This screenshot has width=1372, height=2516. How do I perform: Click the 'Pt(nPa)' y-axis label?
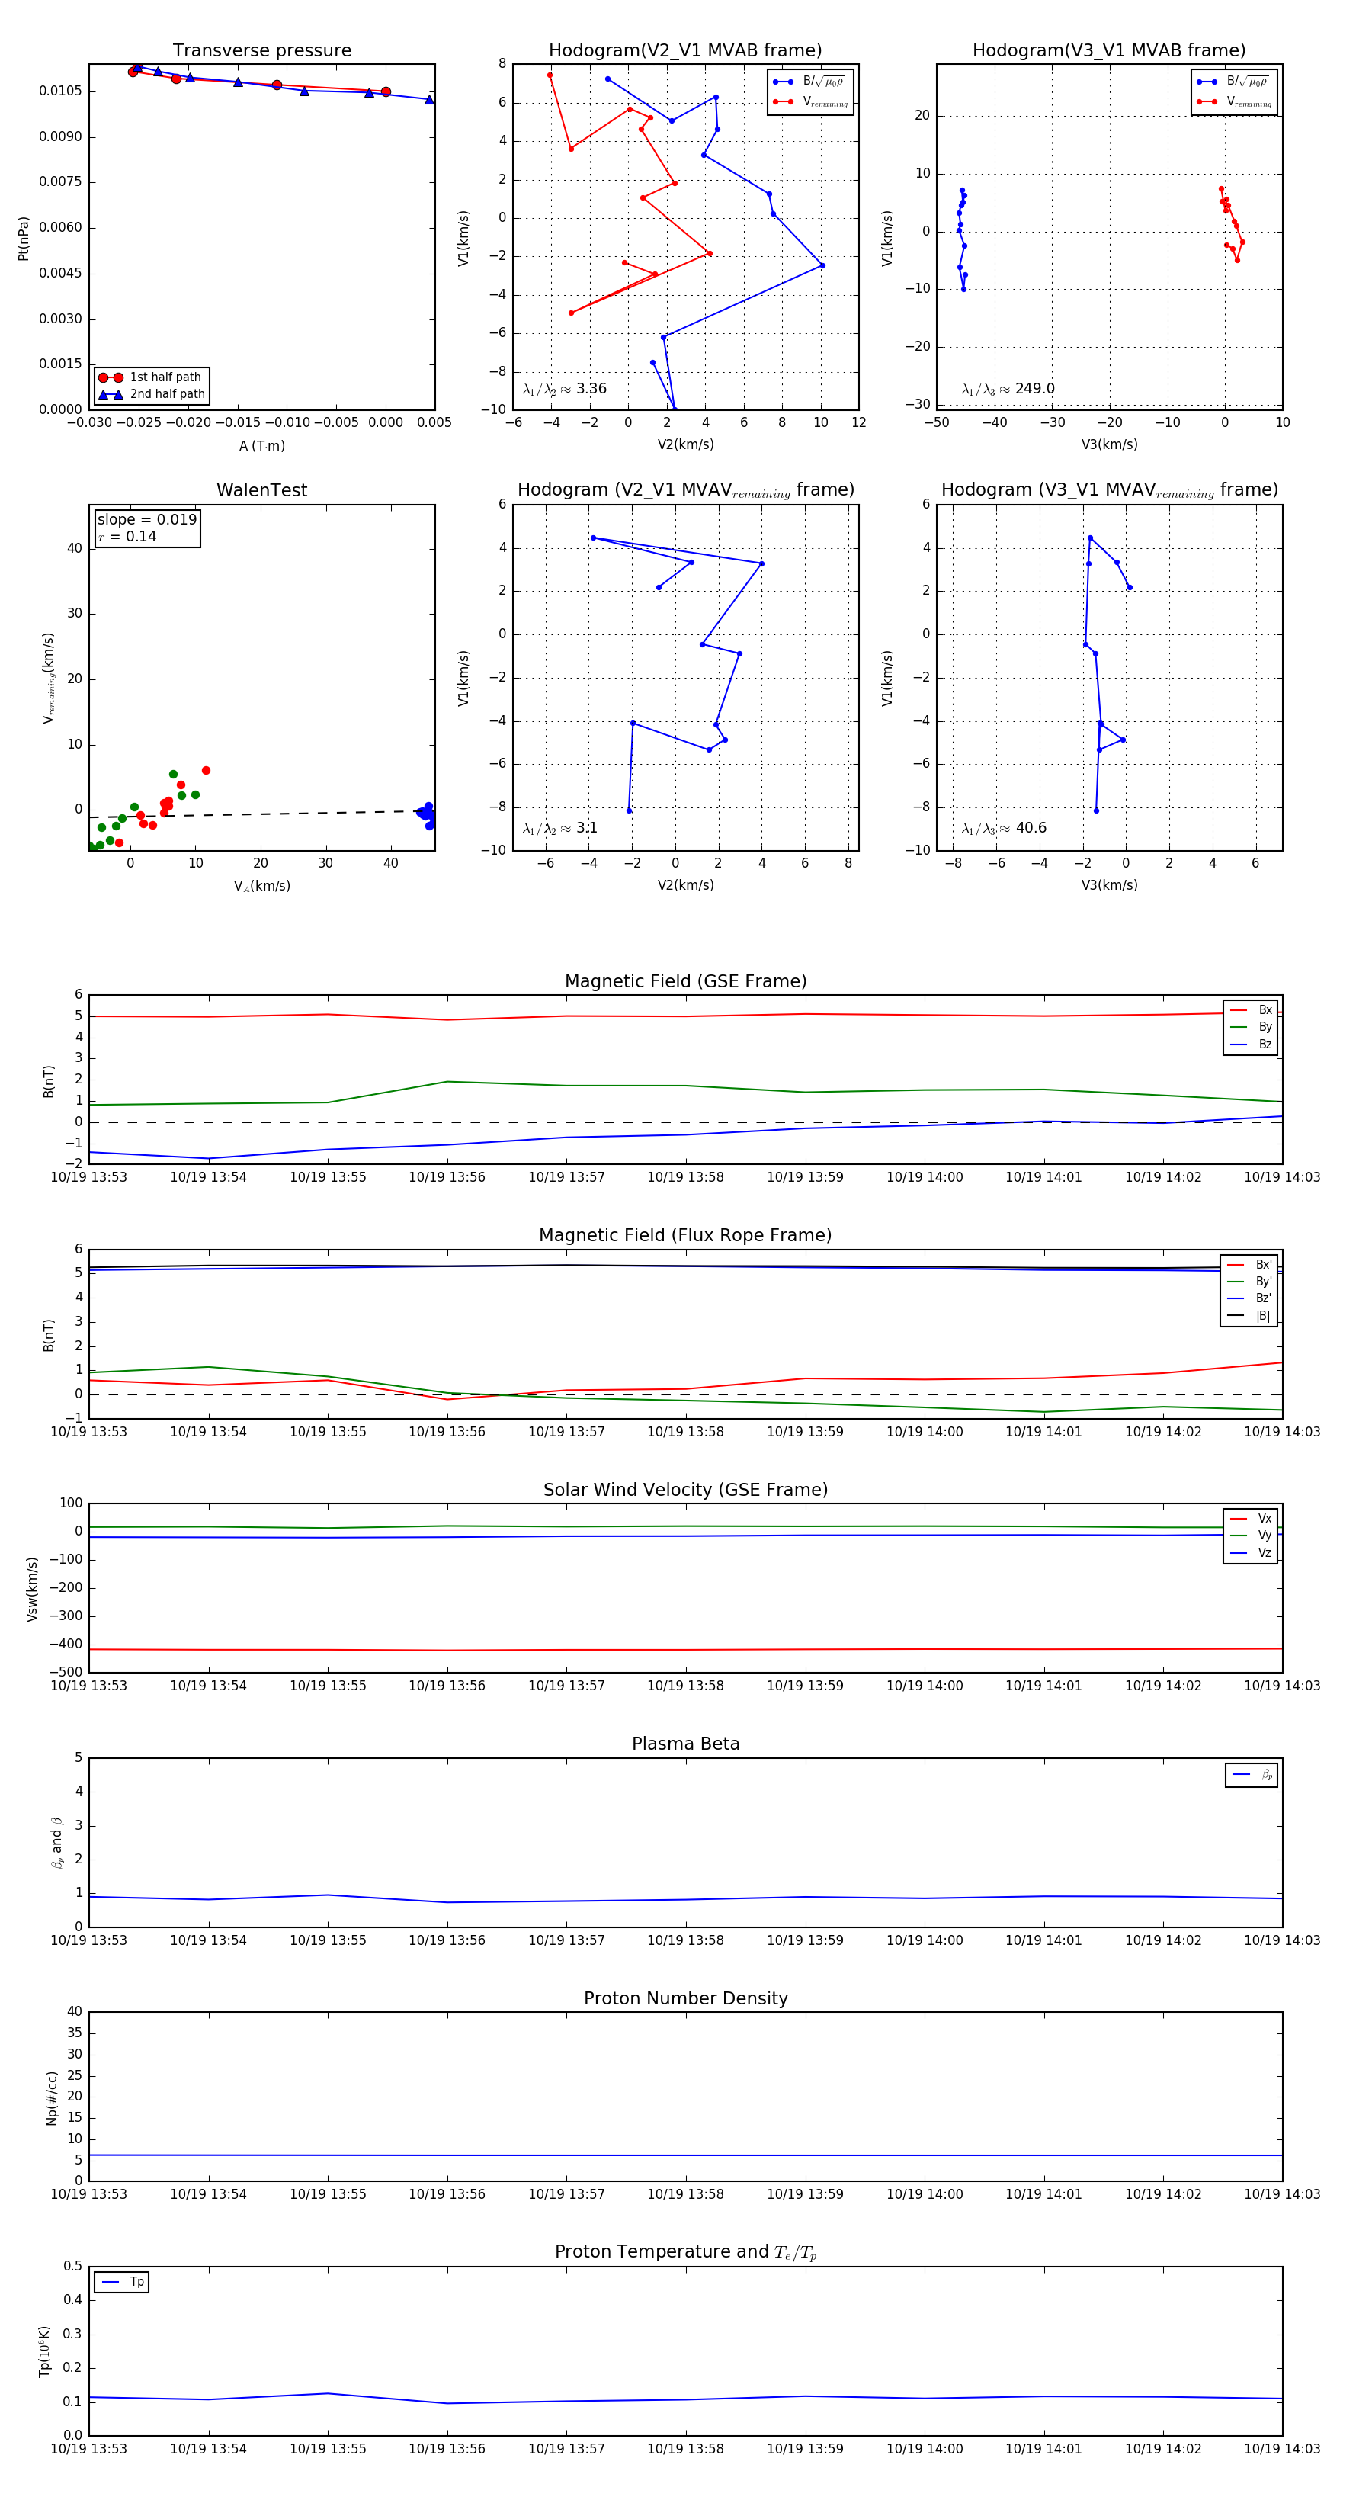tap(24, 237)
